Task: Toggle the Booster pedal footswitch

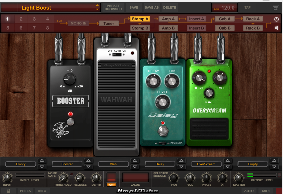Action: point(71,122)
